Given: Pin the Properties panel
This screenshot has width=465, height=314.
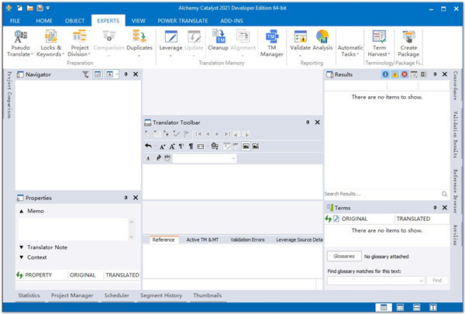Looking at the screenshot, I should (x=126, y=198).
